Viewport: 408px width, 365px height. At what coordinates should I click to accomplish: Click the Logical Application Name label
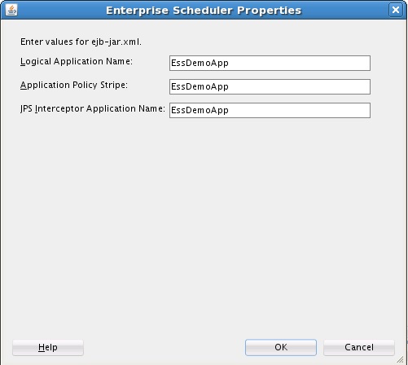pos(77,62)
